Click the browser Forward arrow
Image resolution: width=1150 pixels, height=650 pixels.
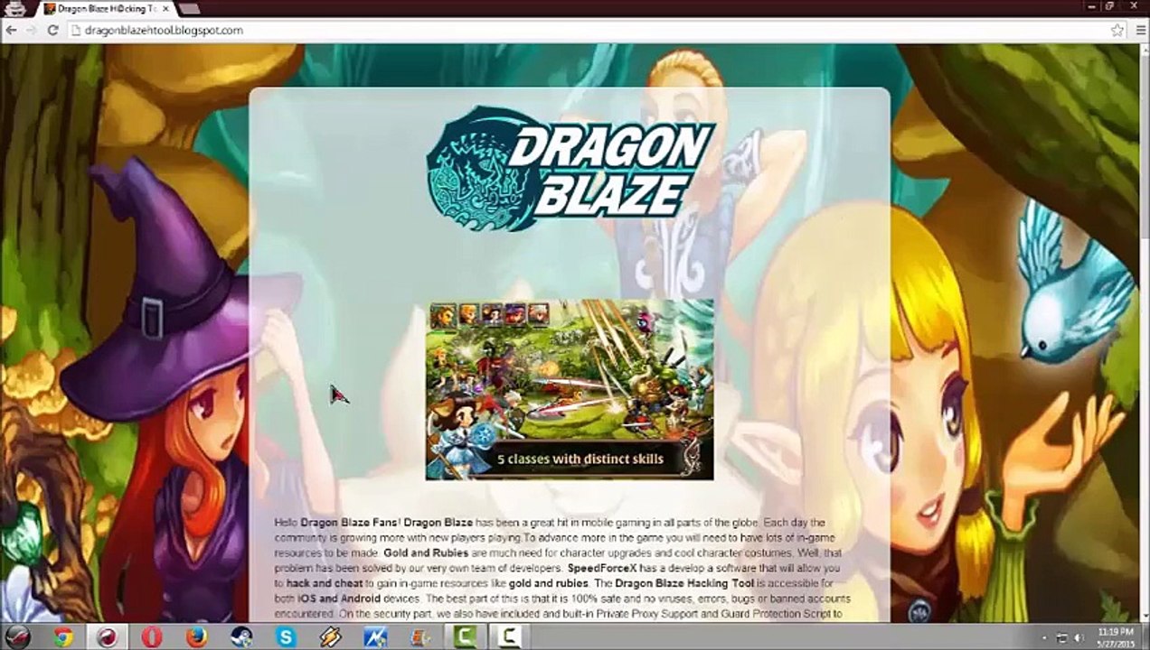coord(32,30)
